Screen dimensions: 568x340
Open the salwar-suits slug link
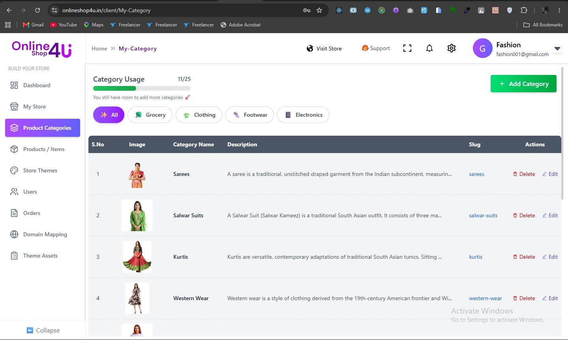pyautogui.click(x=483, y=215)
